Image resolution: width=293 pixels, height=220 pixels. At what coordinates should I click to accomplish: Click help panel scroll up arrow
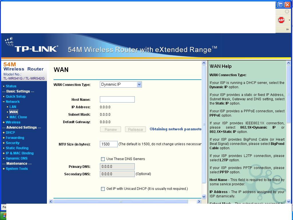(288, 63)
